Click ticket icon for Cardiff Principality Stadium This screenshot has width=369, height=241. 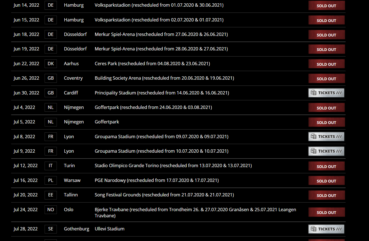pyautogui.click(x=314, y=93)
